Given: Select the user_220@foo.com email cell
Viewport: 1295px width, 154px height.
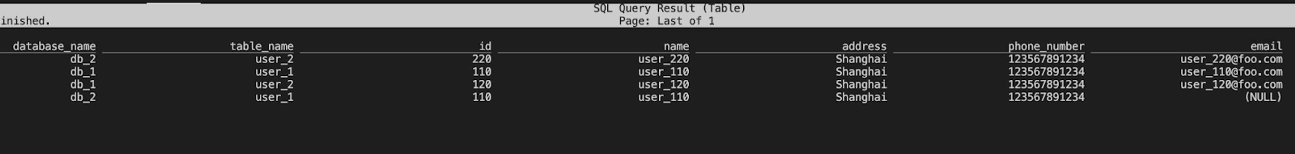Looking at the screenshot, I should [1231, 59].
